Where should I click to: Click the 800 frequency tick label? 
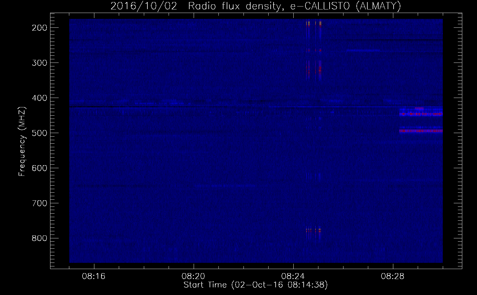(40, 238)
